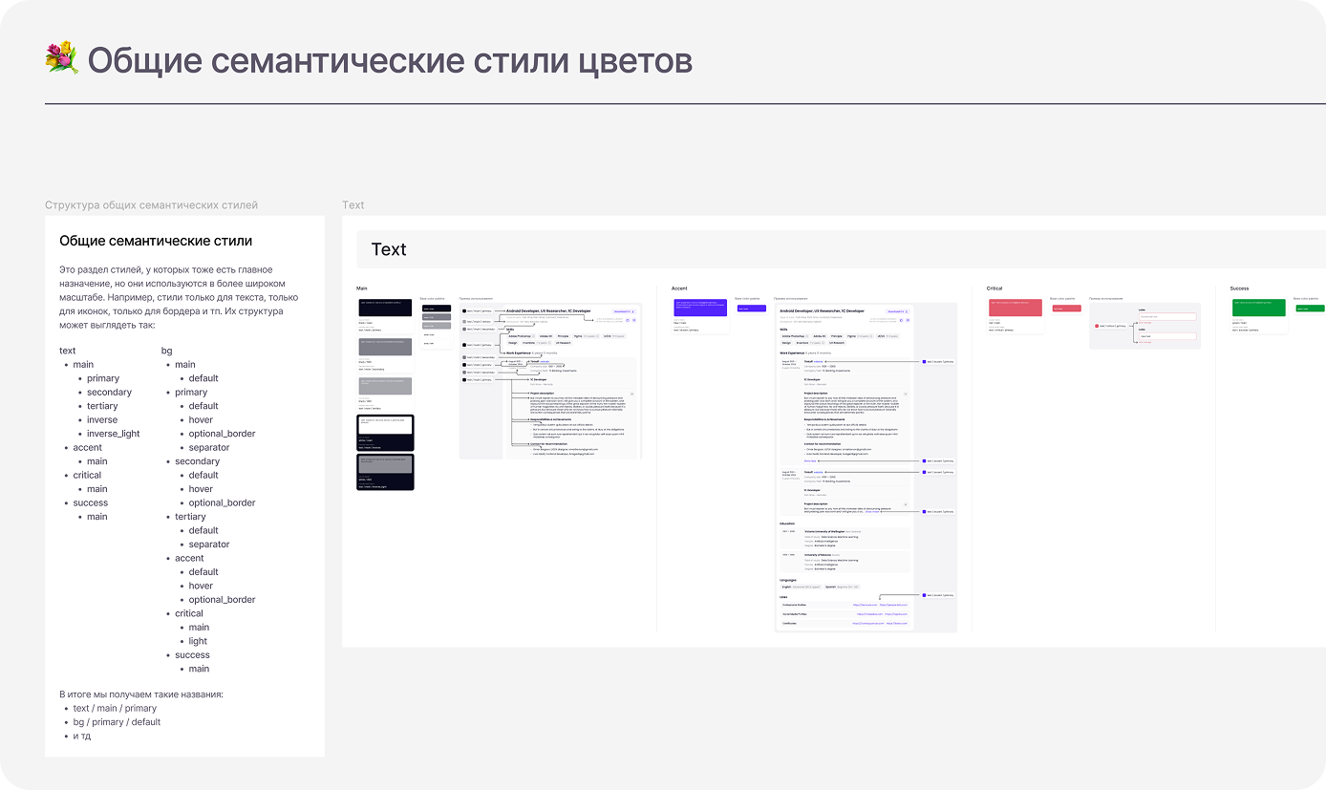1326x790 pixels.
Task: Select the black primary swatch in the Main column
Action: pos(385,308)
